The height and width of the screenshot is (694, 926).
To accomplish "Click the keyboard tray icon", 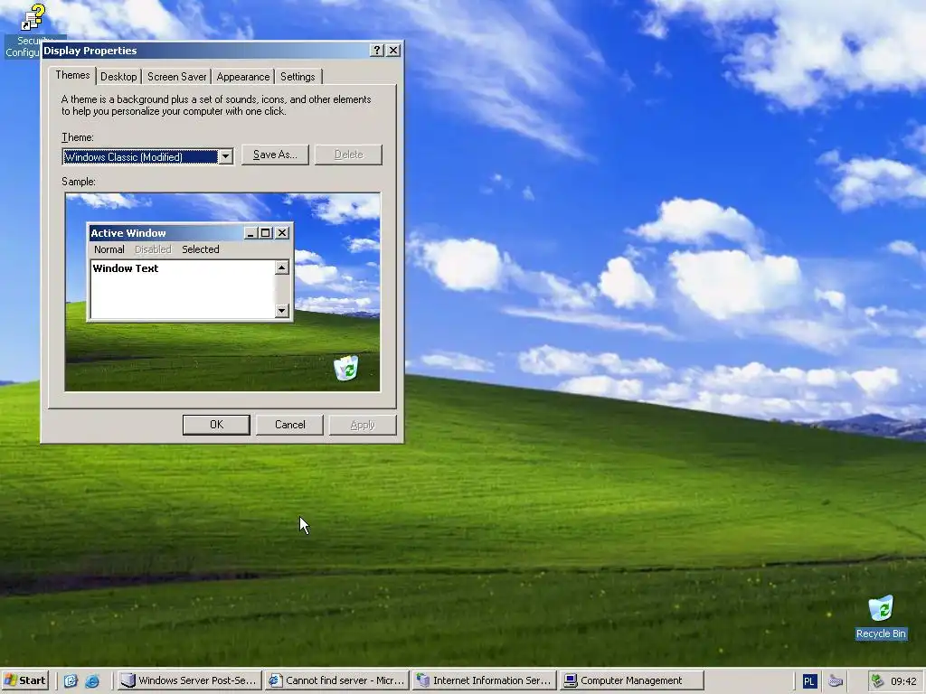I will 835,681.
